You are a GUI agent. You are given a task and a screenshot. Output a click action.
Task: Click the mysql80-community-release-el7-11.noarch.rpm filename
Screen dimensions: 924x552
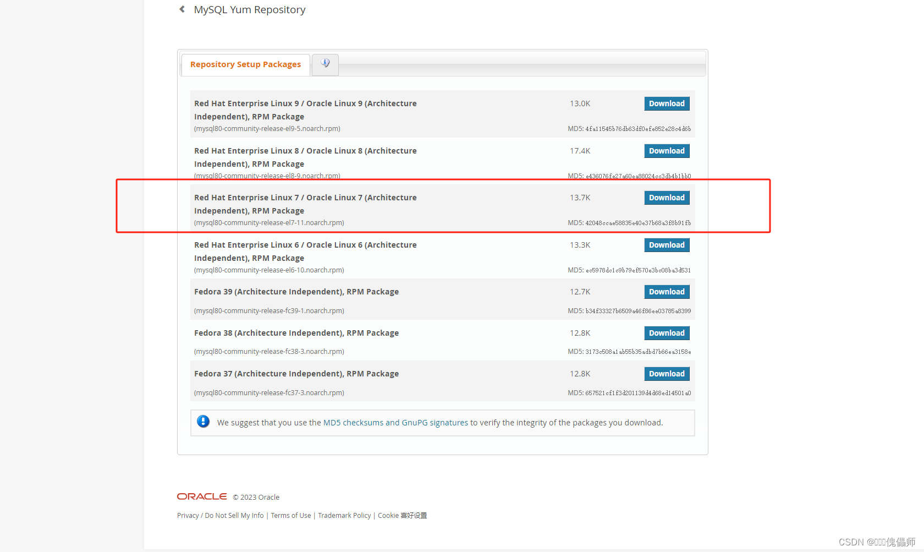(x=269, y=223)
